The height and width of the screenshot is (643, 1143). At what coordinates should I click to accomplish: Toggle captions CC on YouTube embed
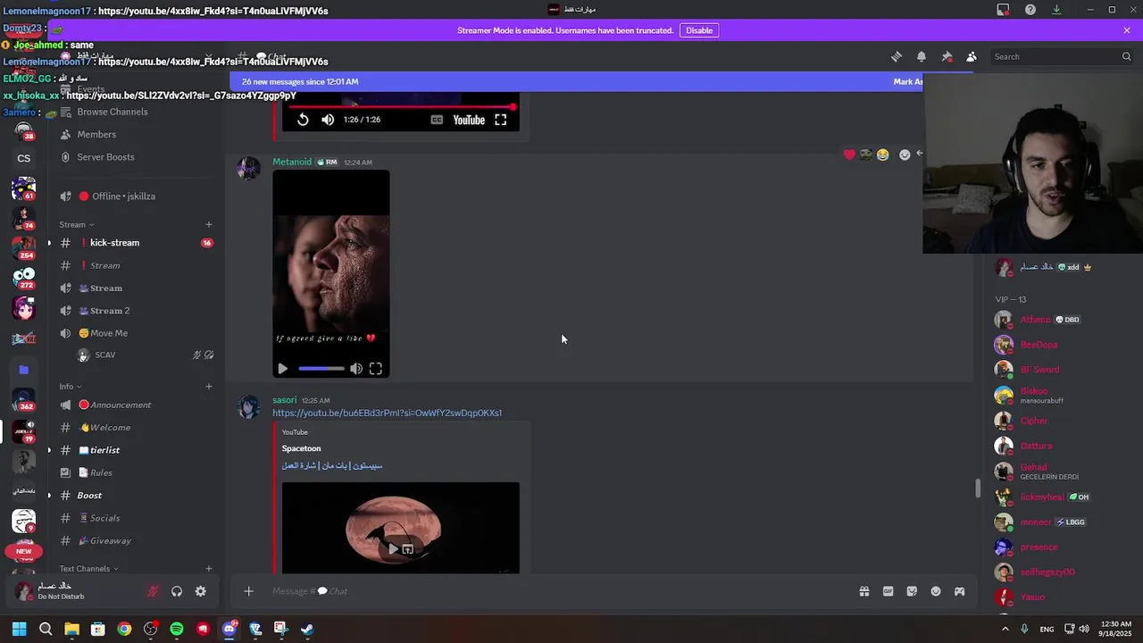437,120
